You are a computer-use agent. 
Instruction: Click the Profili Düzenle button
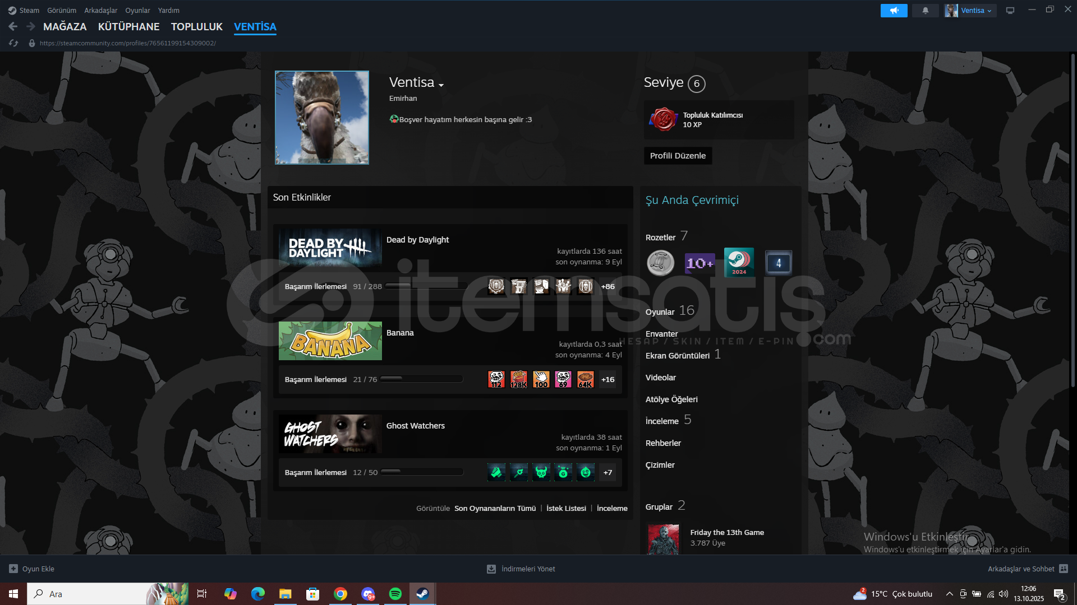[678, 156]
